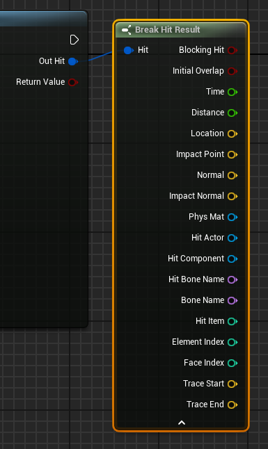This screenshot has height=449, width=268.
Task: Select the Time float output pin
Action: pyautogui.click(x=232, y=92)
